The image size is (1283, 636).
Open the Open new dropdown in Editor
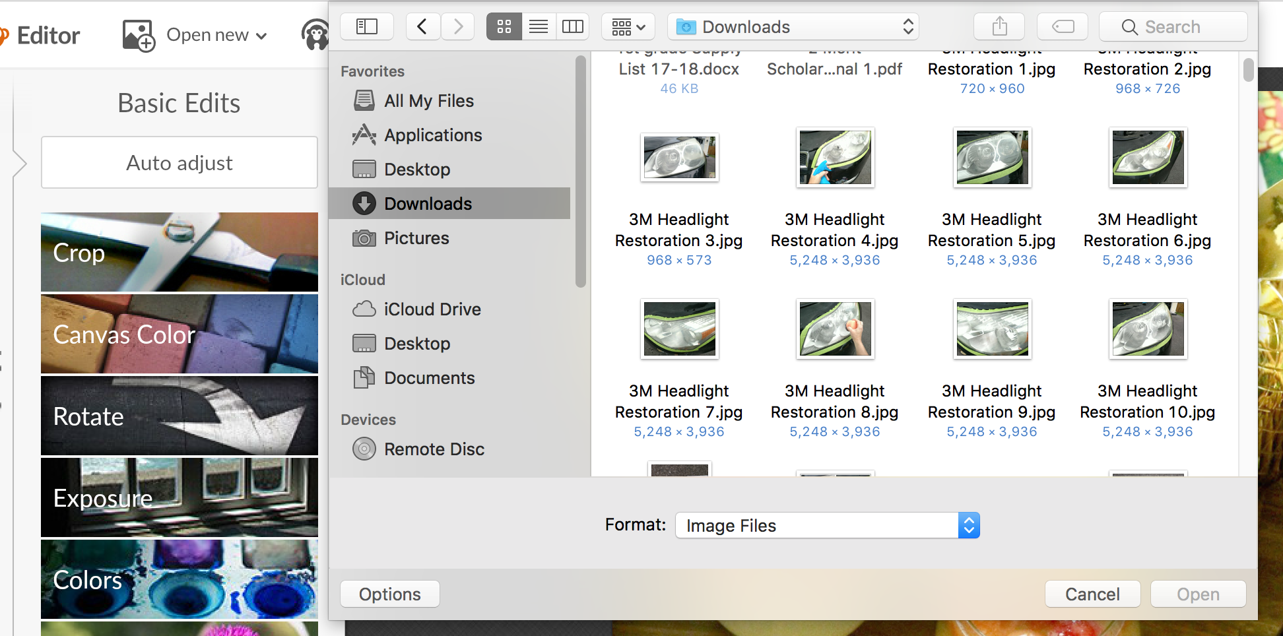pyautogui.click(x=216, y=34)
